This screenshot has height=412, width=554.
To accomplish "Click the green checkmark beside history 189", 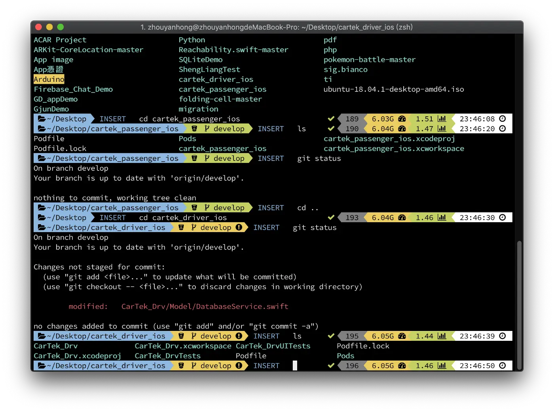I will [331, 119].
